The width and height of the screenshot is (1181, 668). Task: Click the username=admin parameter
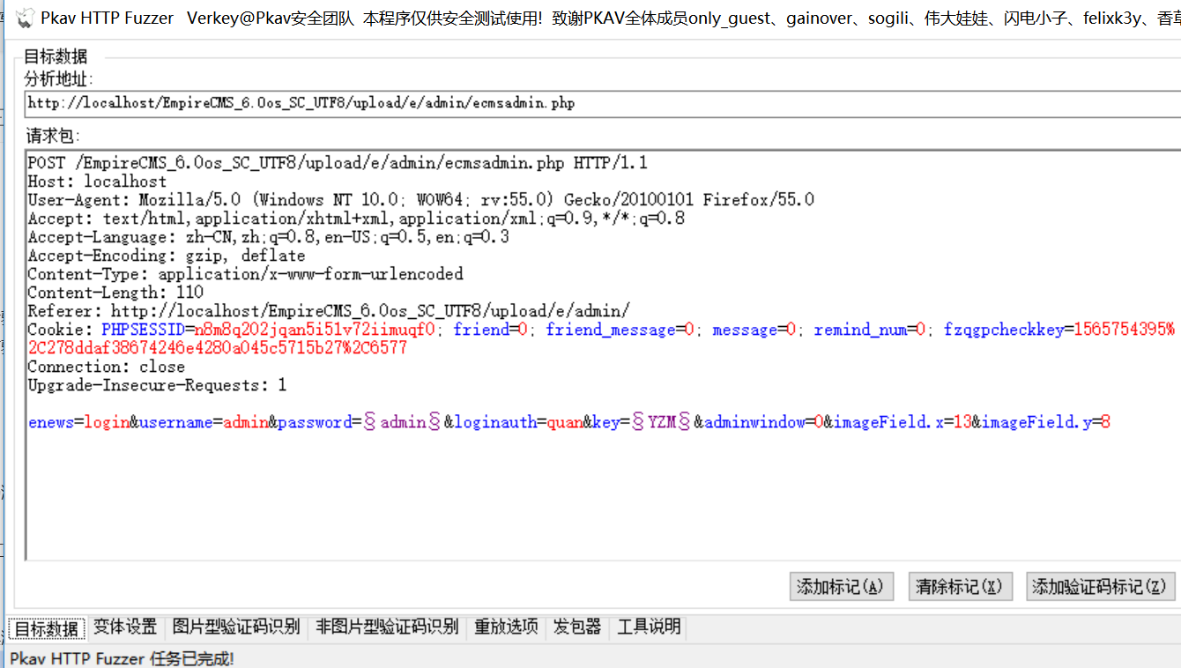pos(204,422)
